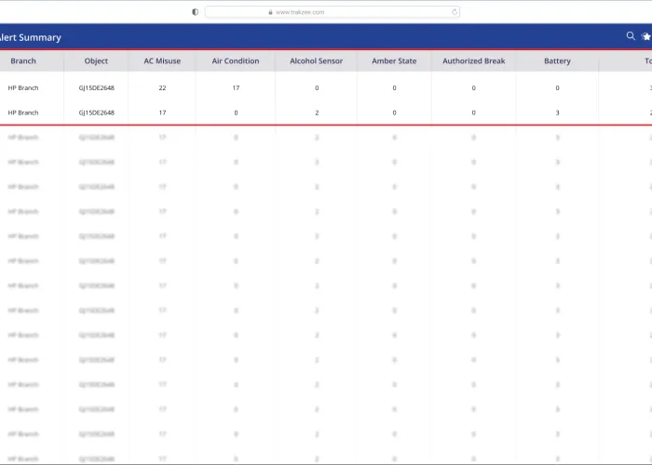Screen dimensions: 652x465
Task: Sort by Object column header
Action: [x=96, y=61]
